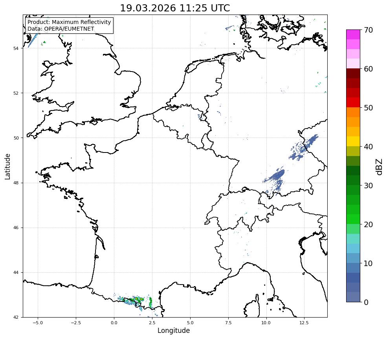Image resolution: width=387 pixels, height=338 pixels.
Task: Click latitude tick label "50"
Action: point(16,138)
